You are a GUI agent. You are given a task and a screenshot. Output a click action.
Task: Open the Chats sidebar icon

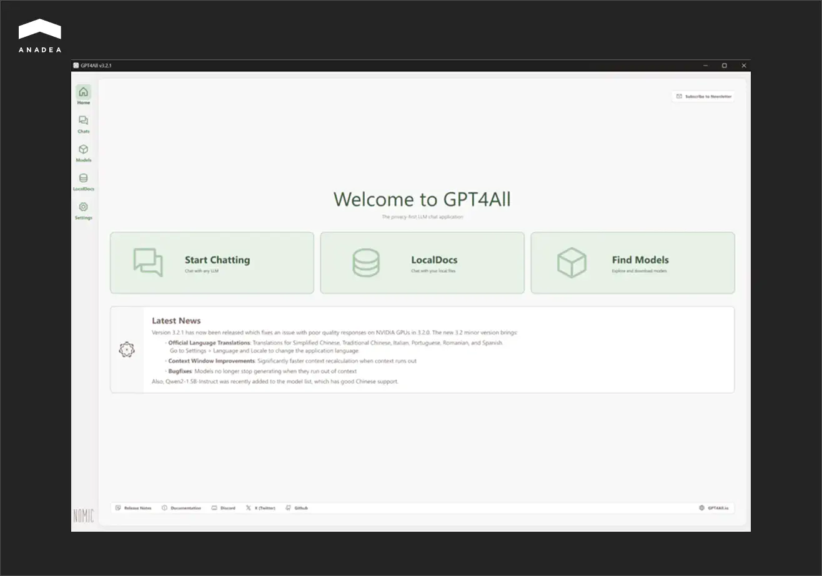[x=83, y=121]
